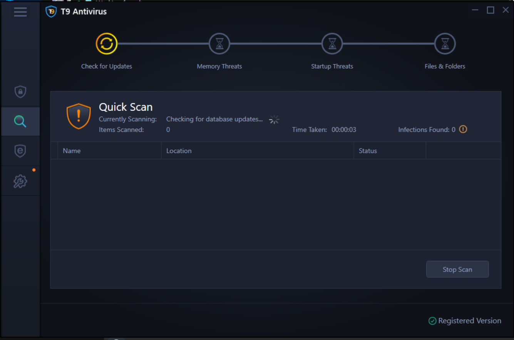Click the spinning update progress indicator
Viewport: 514px width, 340px height.
pos(274,119)
